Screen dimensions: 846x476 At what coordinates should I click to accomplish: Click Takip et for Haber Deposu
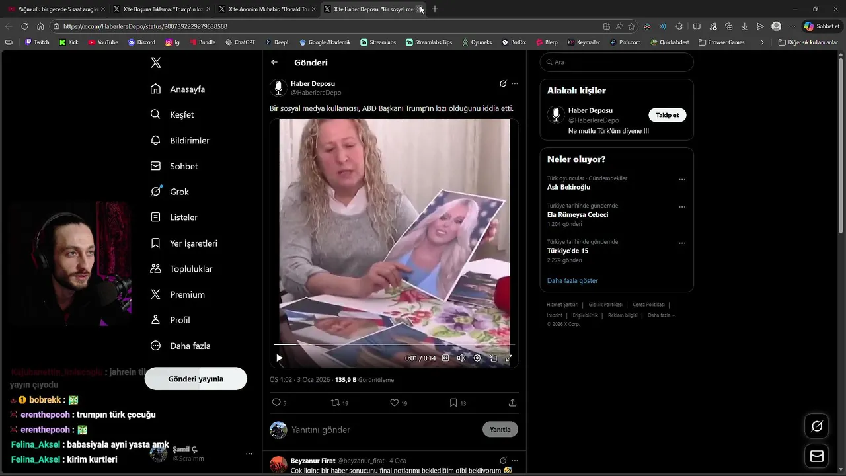(668, 115)
